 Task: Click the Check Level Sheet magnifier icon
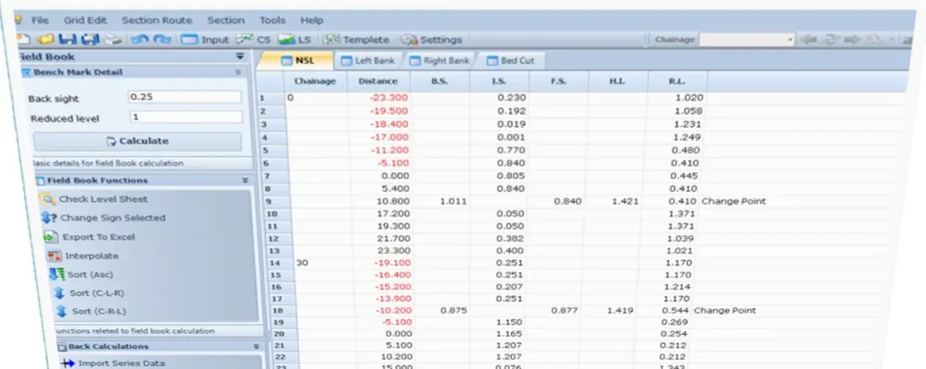pos(48,199)
